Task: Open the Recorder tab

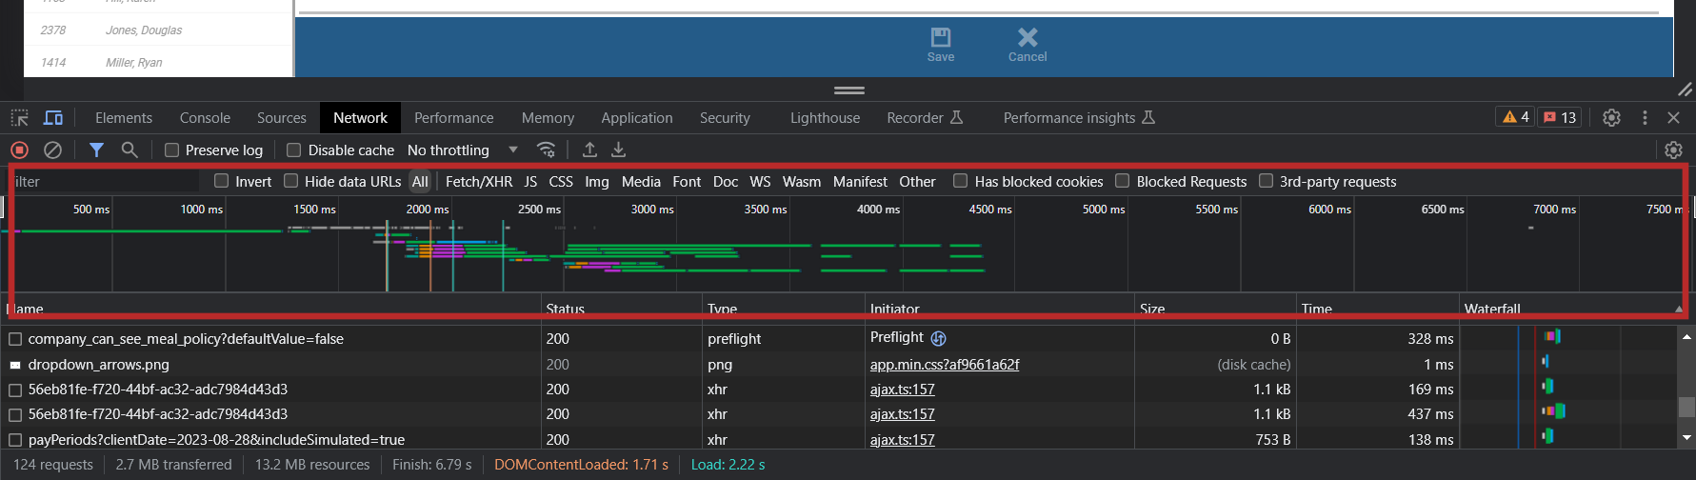Action: [x=925, y=118]
